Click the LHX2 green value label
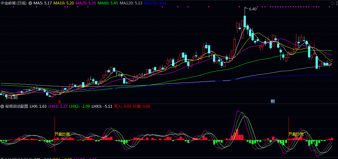338x159 pixels. point(80,106)
